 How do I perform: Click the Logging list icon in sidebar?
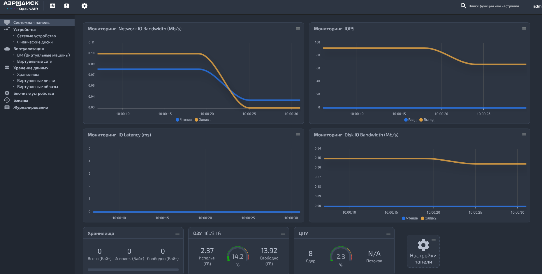pos(7,107)
